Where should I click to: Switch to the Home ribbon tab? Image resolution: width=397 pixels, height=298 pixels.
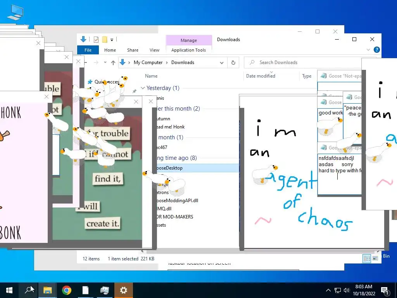[110, 50]
